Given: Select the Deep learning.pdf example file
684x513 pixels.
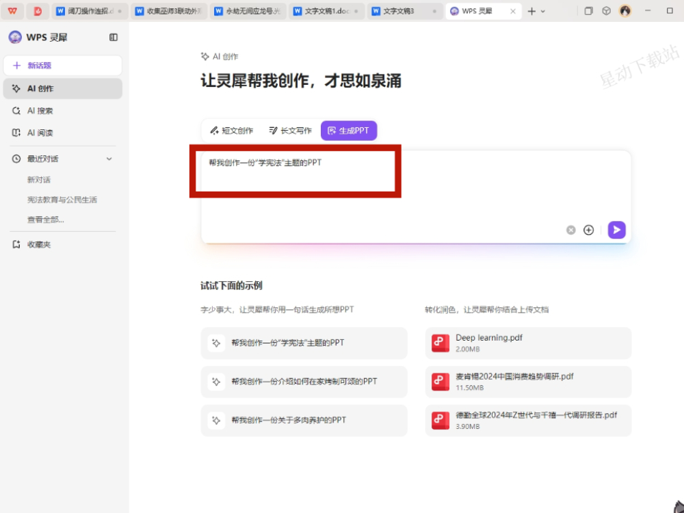Looking at the screenshot, I should (x=528, y=343).
